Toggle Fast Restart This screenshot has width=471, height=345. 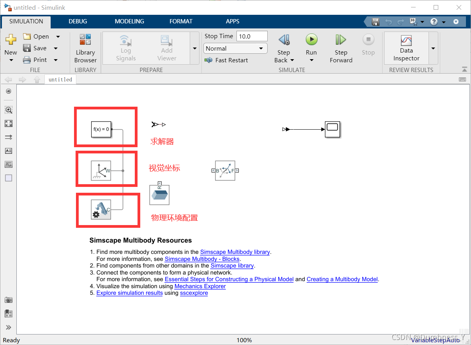[x=226, y=60]
